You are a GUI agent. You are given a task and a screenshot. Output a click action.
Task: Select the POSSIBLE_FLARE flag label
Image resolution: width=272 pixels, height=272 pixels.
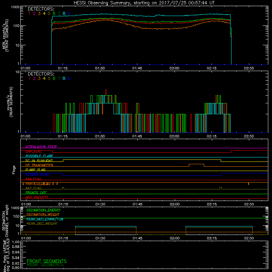click(39, 156)
